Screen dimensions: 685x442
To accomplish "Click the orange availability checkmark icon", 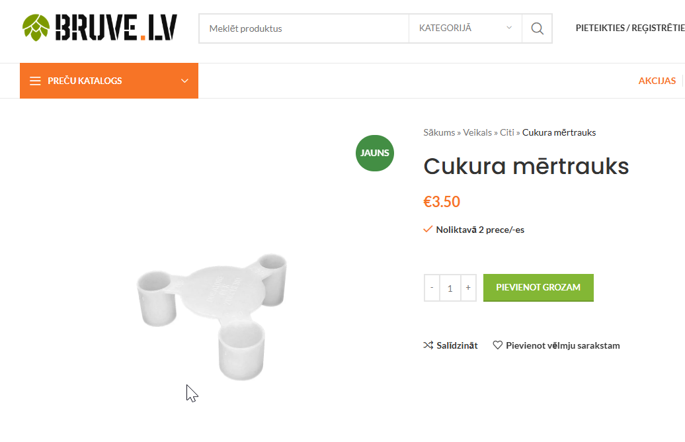I will [428, 229].
